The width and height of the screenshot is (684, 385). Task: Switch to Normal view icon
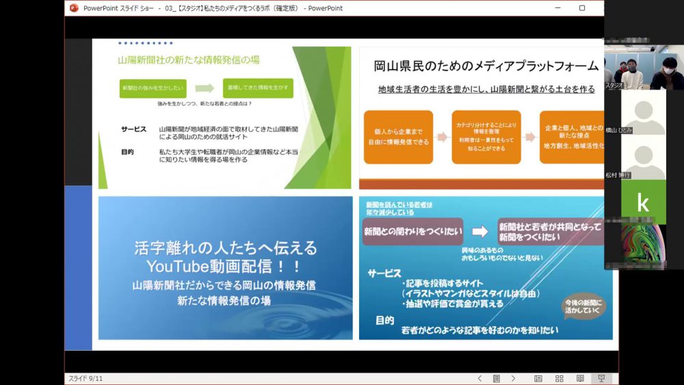[x=538, y=378]
